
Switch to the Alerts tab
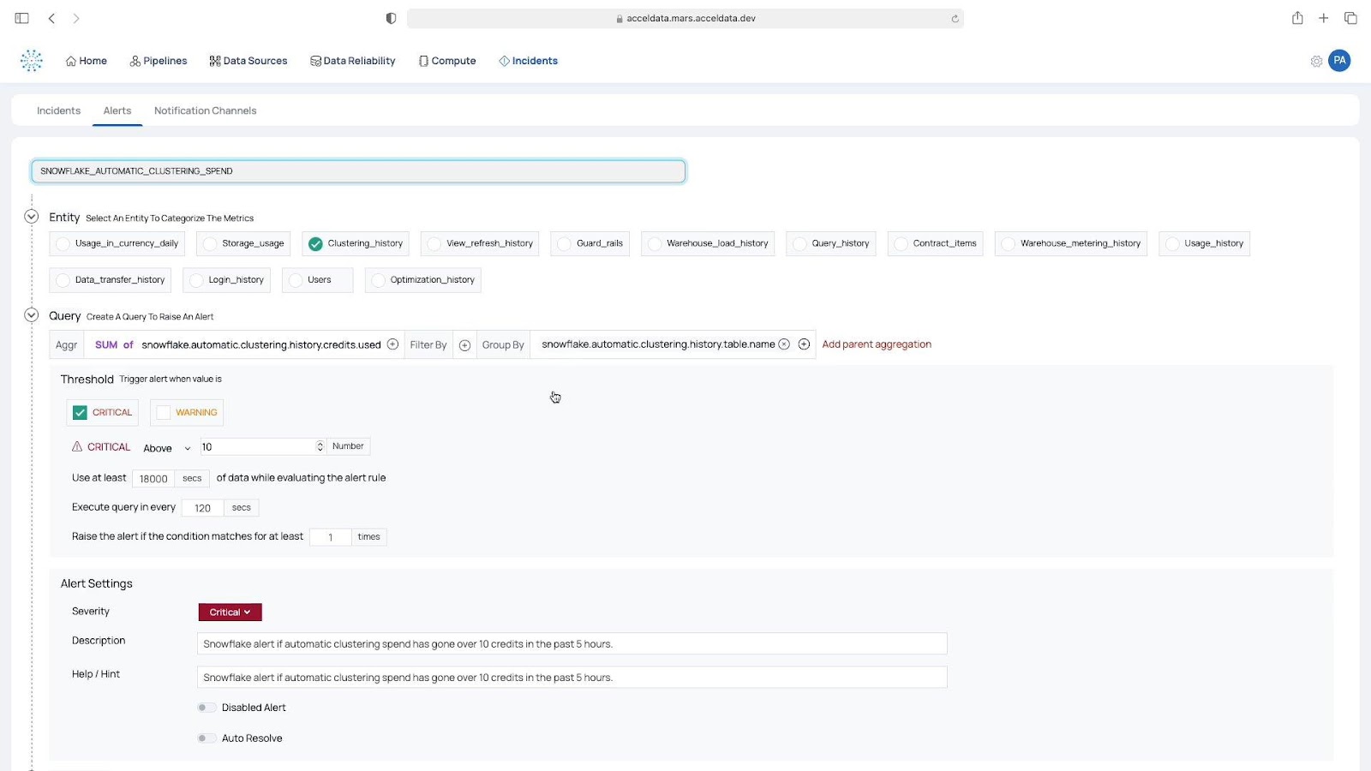[x=117, y=111]
